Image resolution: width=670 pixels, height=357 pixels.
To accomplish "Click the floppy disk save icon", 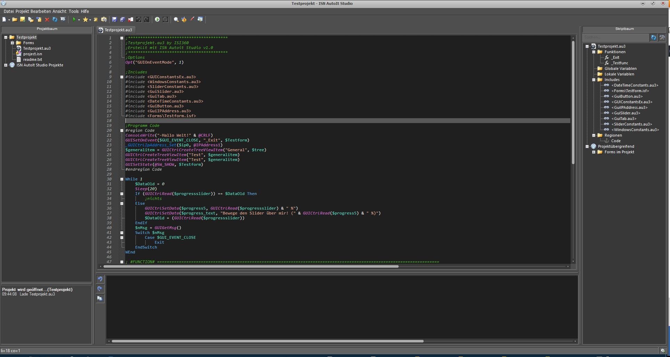I will [114, 19].
